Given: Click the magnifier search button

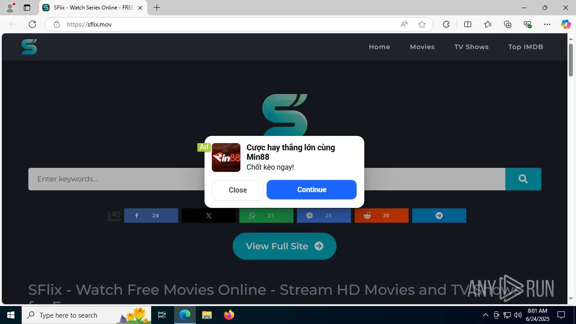Looking at the screenshot, I should coord(523,179).
